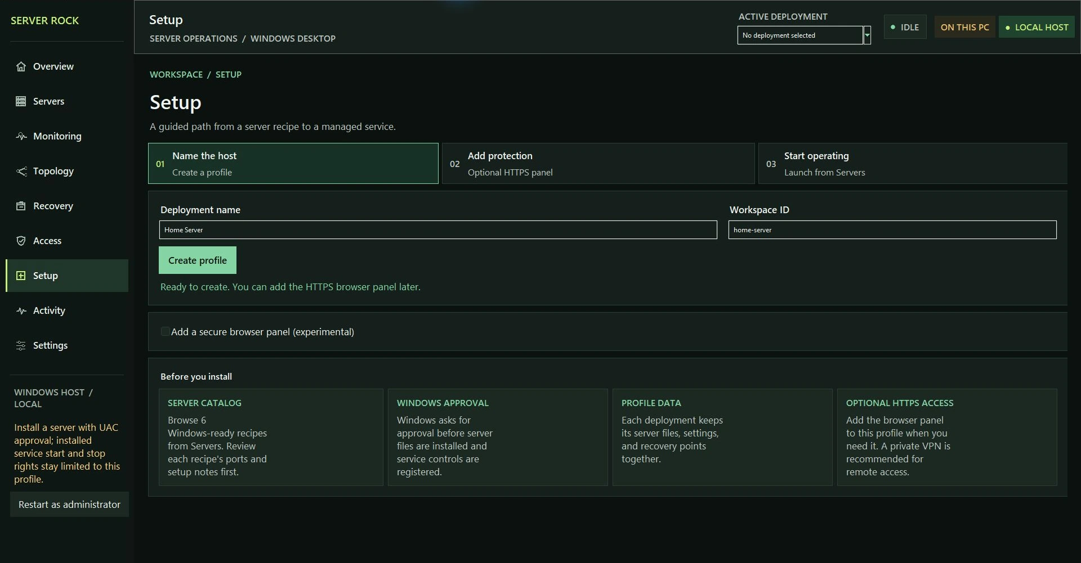Viewport: 1081px width, 563px height.
Task: Open the Topology nodes icon
Action: (x=21, y=171)
